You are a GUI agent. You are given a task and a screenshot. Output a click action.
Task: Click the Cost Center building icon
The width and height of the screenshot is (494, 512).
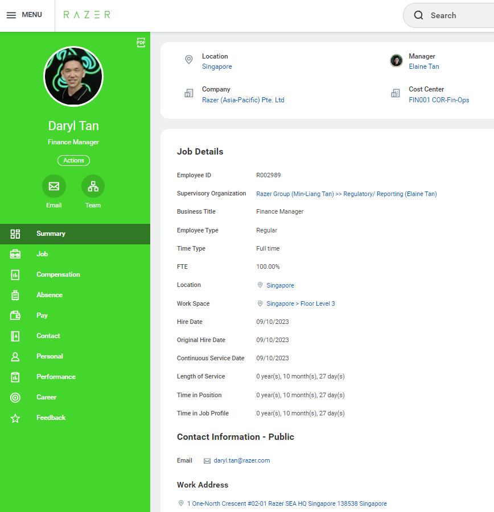(396, 93)
